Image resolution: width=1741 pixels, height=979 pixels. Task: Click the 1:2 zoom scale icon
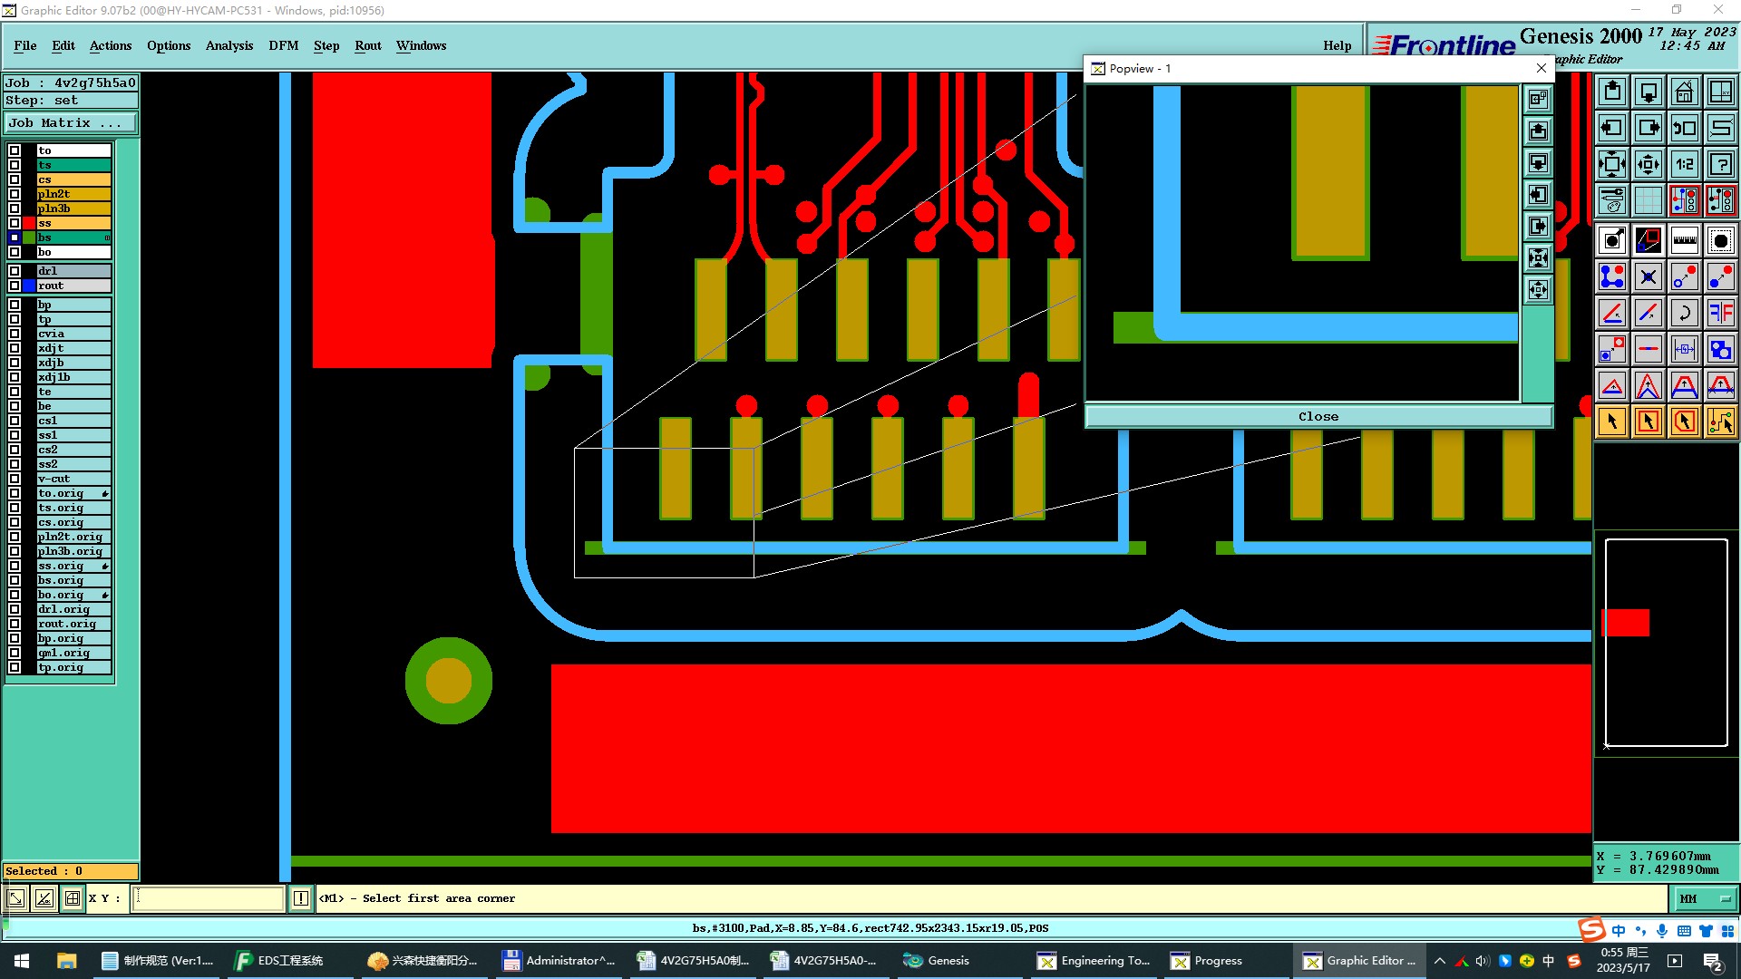click(x=1684, y=164)
